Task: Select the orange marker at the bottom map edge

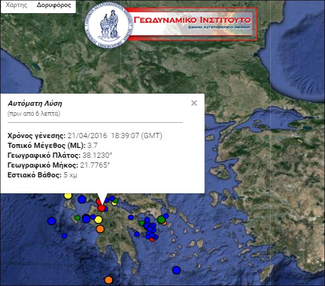Action: click(108, 280)
